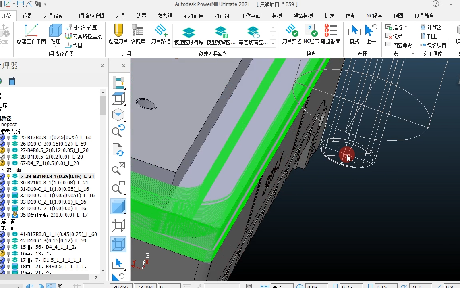Verify toolpath using the check Toolpath icon
The height and width of the screenshot is (288, 460).
click(292, 30)
